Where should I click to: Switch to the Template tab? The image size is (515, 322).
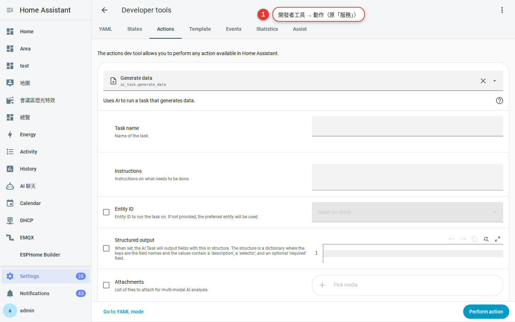pos(200,29)
